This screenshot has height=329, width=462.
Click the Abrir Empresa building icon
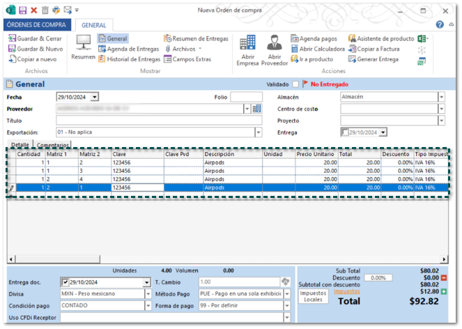click(x=247, y=43)
